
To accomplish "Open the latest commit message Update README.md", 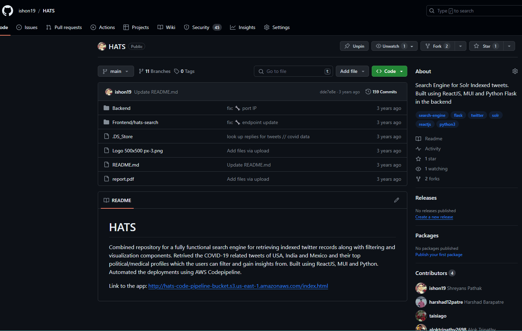I will 156,92.
